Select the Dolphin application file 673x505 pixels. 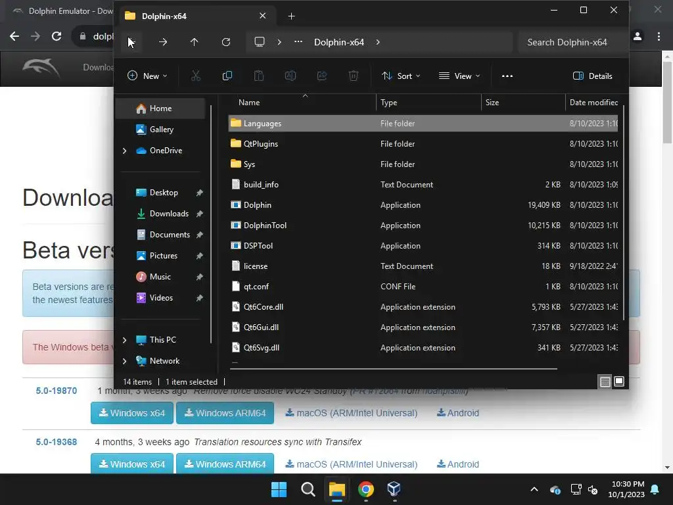[x=423, y=205]
